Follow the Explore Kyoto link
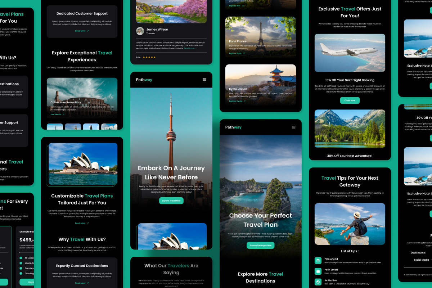Image resolution: width=432 pixels, height=288 pixels. (237, 101)
